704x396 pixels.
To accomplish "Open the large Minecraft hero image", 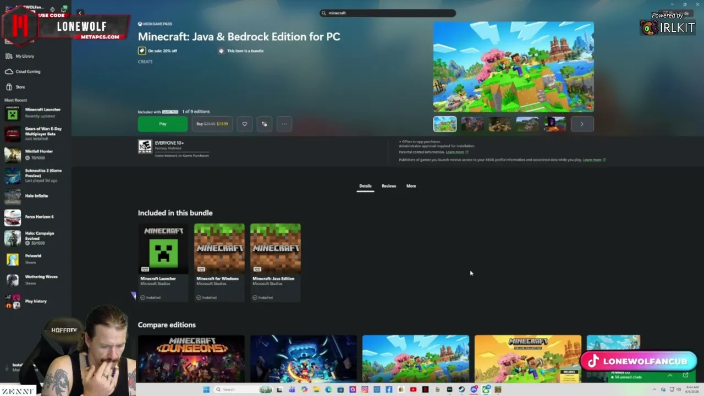I will click(514, 67).
